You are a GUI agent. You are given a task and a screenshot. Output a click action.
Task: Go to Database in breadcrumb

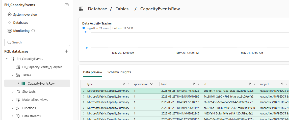click(x=97, y=9)
